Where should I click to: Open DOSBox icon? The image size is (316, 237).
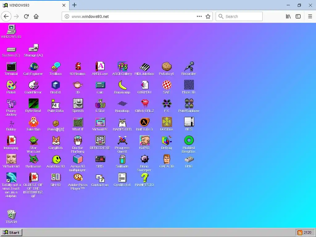pyautogui.click(x=167, y=122)
